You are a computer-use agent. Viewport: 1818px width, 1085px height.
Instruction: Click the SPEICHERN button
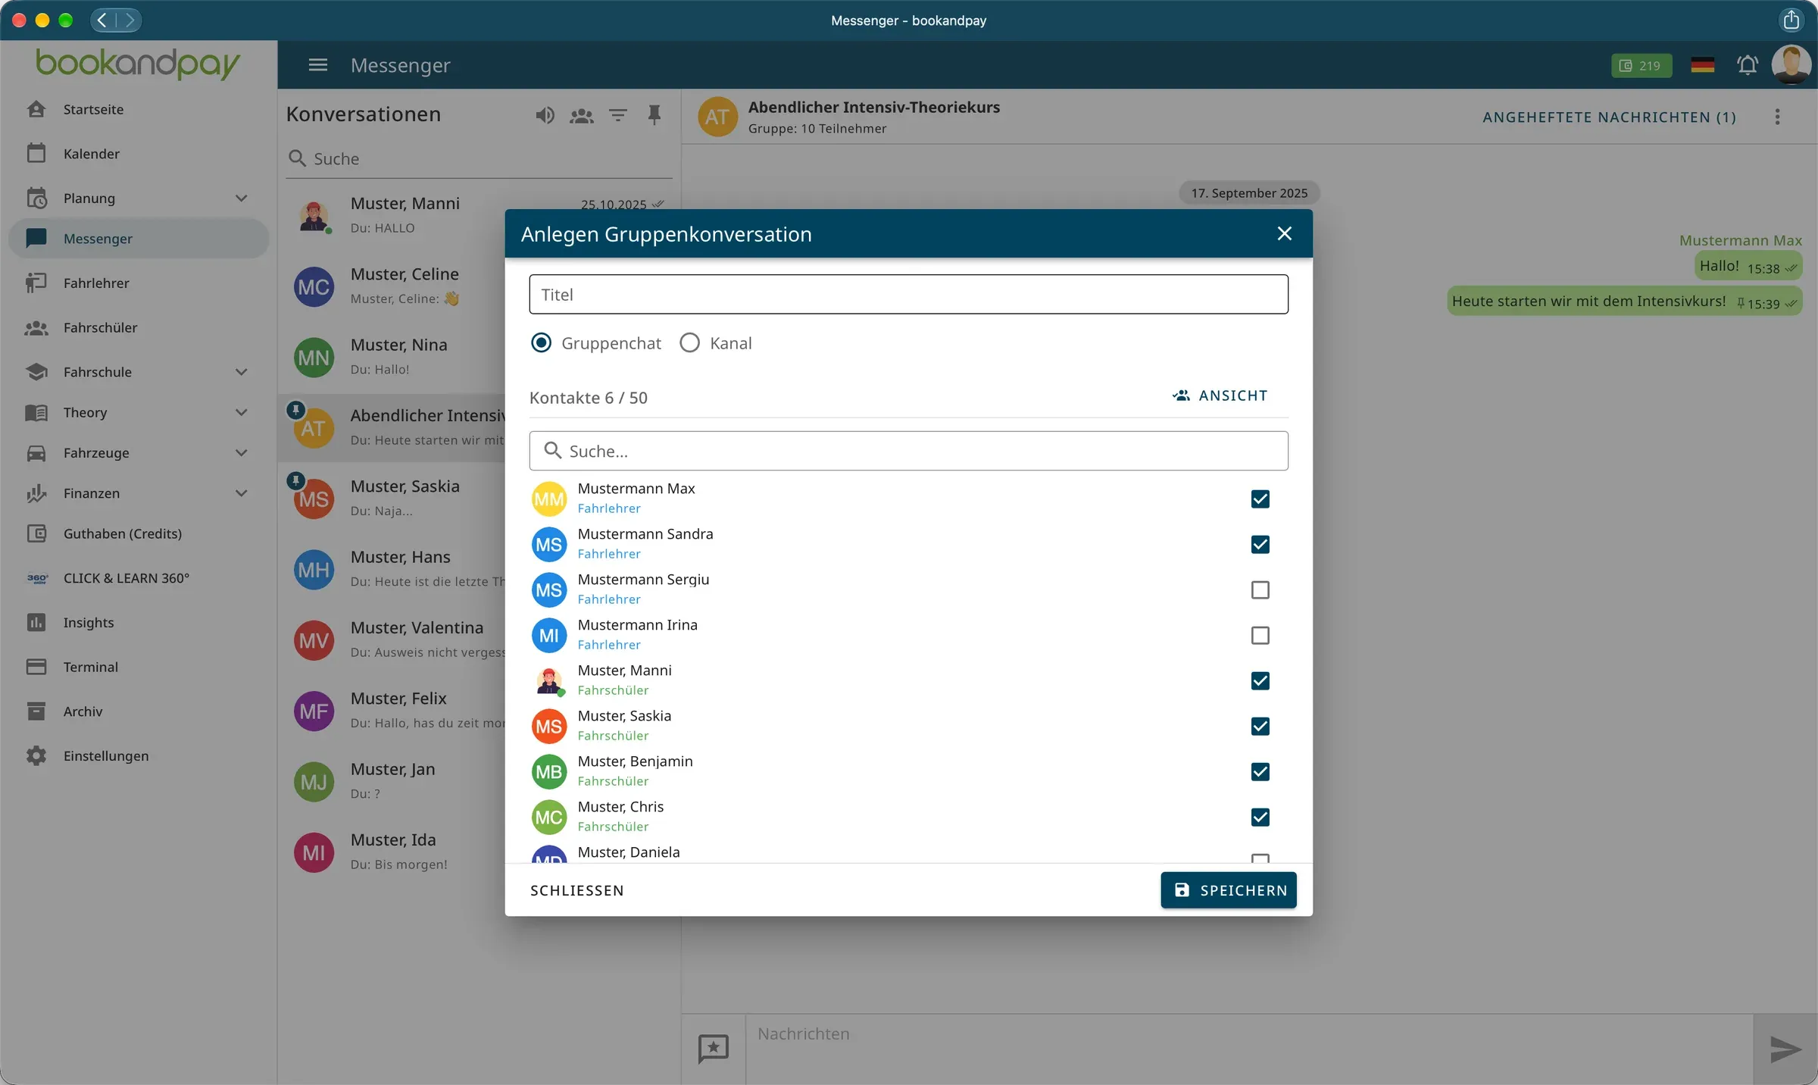(1228, 890)
